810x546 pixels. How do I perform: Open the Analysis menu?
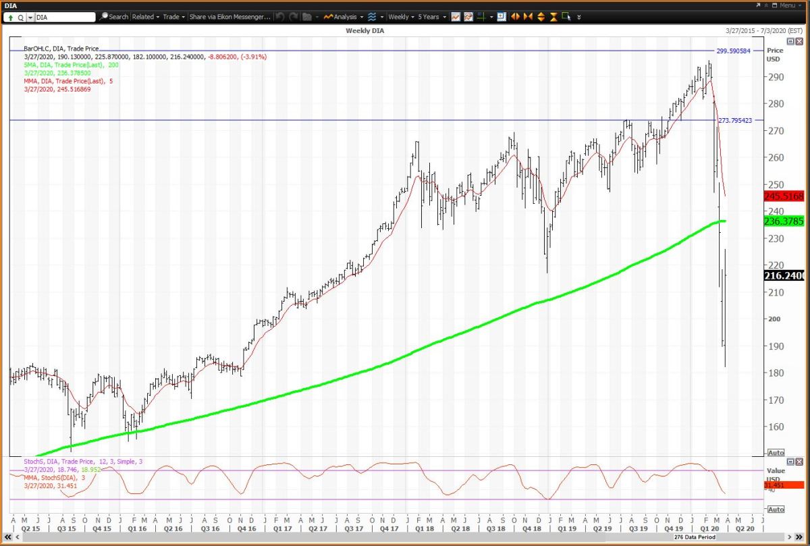344,17
